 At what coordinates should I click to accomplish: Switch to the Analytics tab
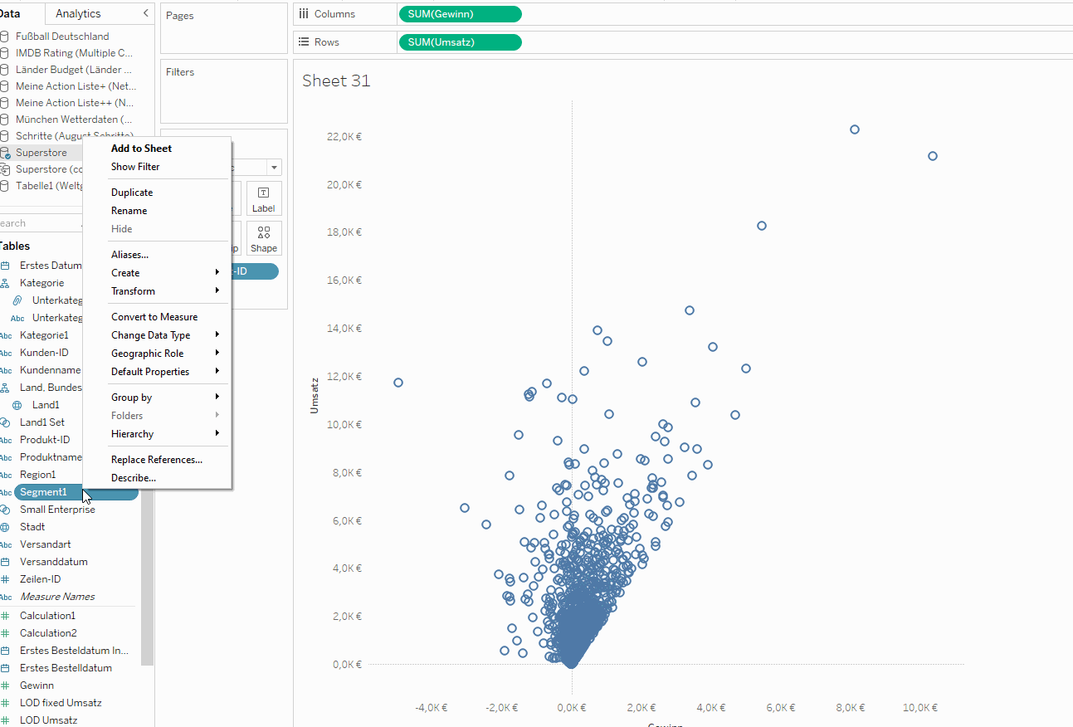[78, 13]
